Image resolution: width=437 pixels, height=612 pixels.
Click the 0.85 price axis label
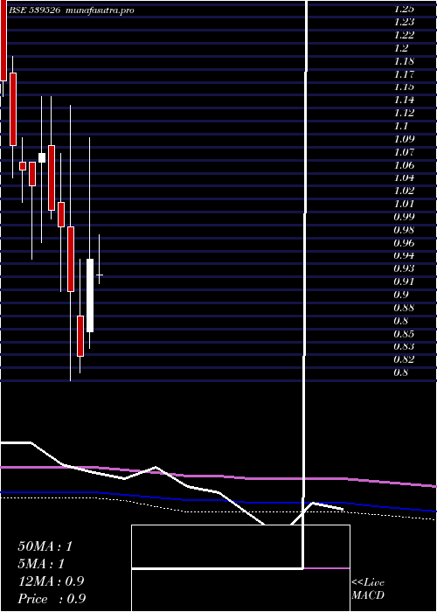(x=404, y=334)
